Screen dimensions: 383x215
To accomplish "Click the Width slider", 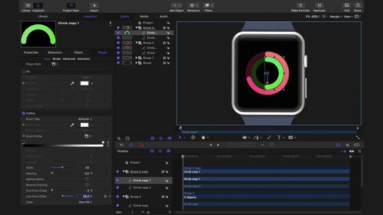I will pyautogui.click(x=63, y=167).
